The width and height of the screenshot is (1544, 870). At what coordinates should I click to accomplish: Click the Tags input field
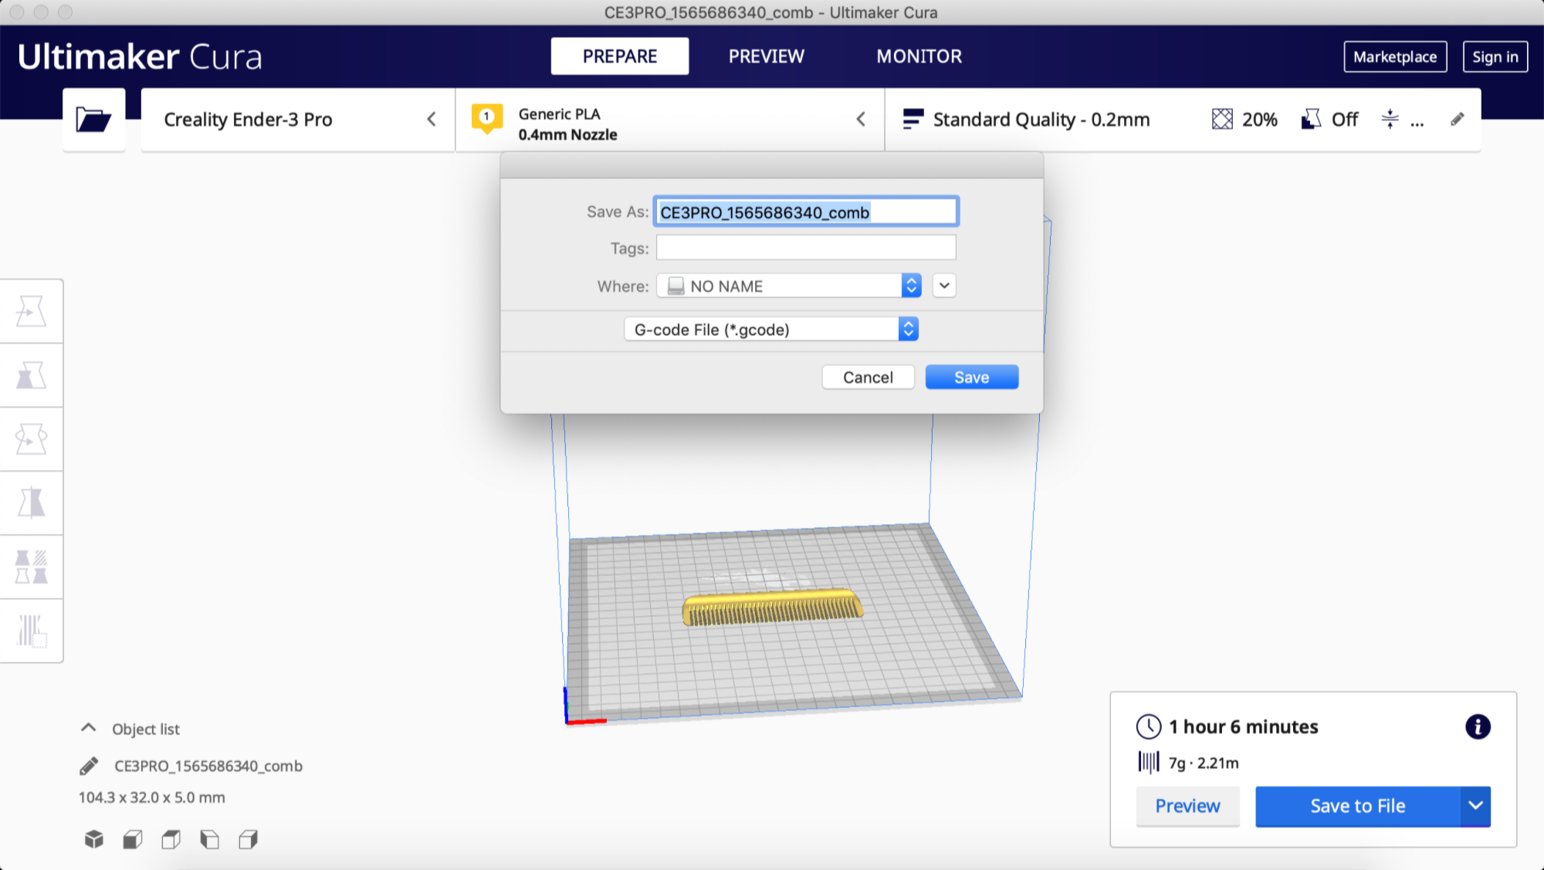coord(805,249)
